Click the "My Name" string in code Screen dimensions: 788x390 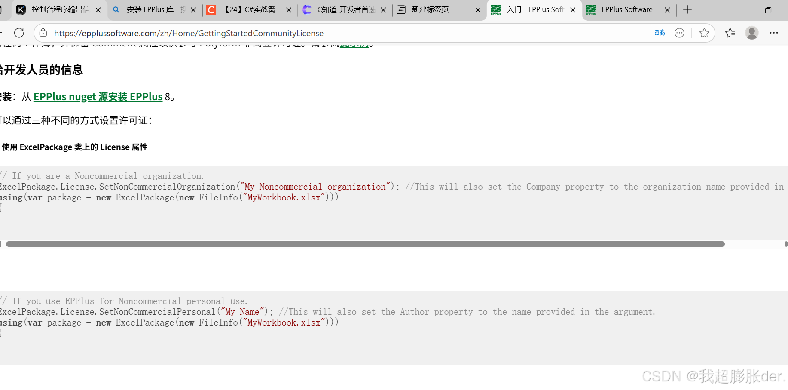coord(242,312)
